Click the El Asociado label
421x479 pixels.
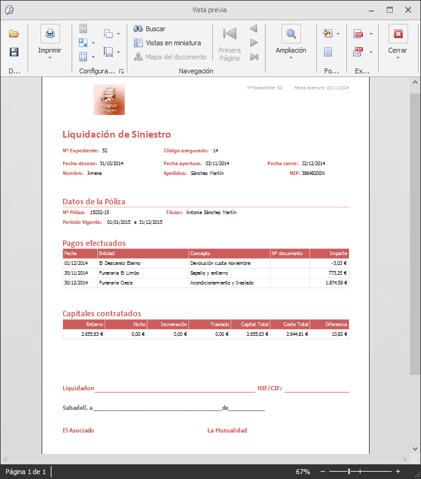coord(78,430)
